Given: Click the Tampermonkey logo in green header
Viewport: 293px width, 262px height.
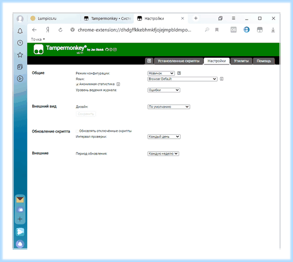Looking at the screenshot, I should [39, 49].
